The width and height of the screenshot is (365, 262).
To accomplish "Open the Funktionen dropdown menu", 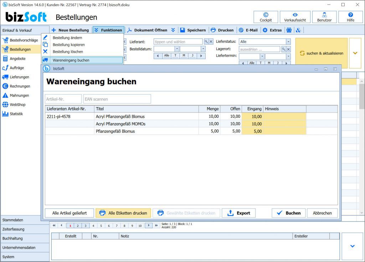I will [x=108, y=30].
